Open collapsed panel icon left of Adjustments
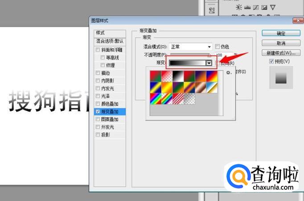The width and height of the screenshot is (304, 201). click(x=212, y=10)
